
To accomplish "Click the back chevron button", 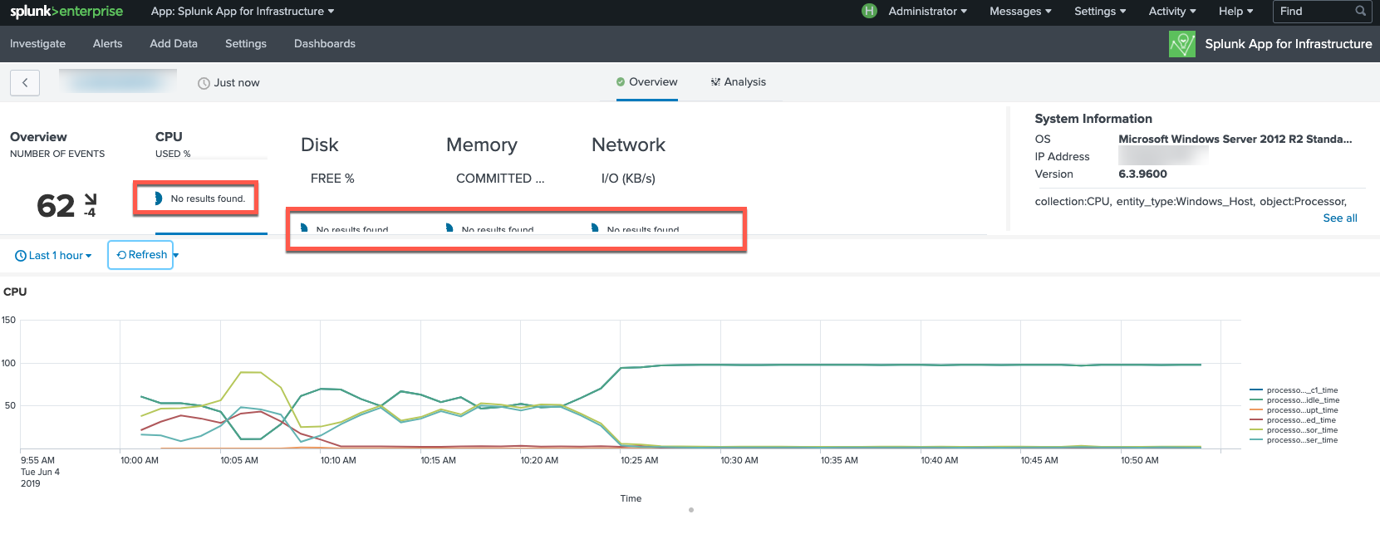I will pyautogui.click(x=25, y=82).
